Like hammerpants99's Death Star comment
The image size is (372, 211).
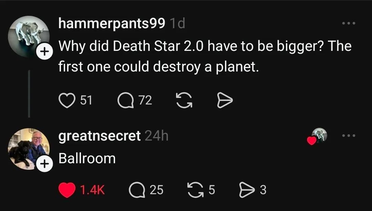[67, 100]
